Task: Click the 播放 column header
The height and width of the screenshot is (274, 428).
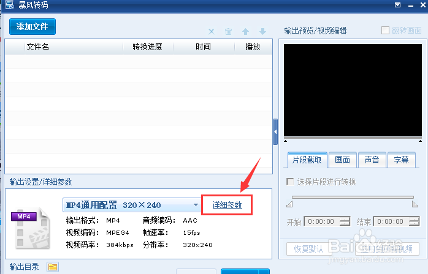Action: pos(253,47)
